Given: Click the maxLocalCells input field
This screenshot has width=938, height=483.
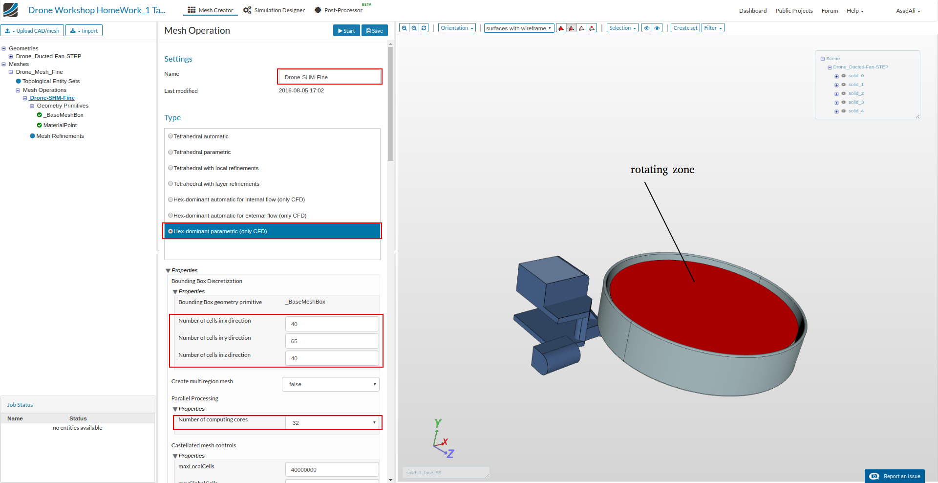Looking at the screenshot, I should (x=332, y=469).
